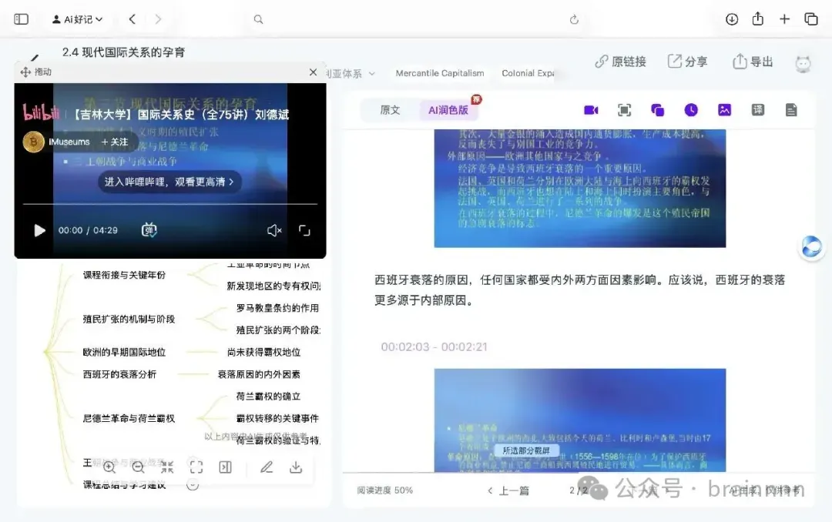Switch to the 原文 tab
The width and height of the screenshot is (832, 522).
pyautogui.click(x=390, y=110)
